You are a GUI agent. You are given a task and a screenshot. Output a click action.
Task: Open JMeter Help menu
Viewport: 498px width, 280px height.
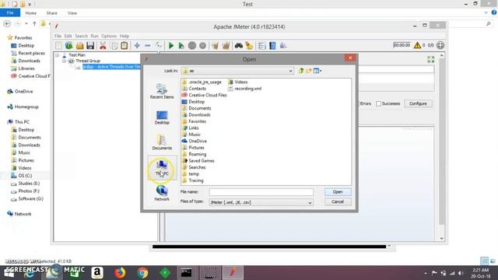[124, 36]
